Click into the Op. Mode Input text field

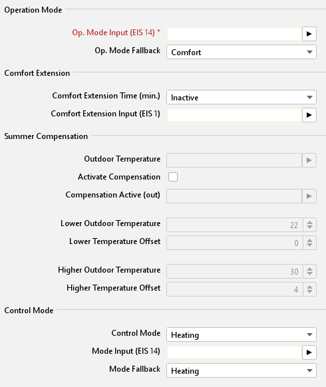(x=234, y=34)
